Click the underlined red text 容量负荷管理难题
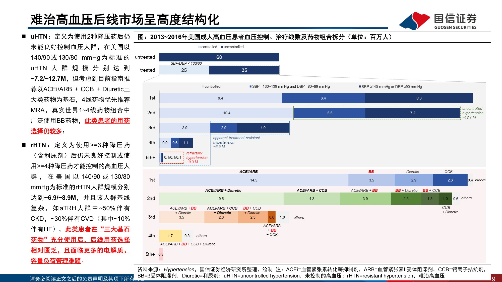 point(56,261)
